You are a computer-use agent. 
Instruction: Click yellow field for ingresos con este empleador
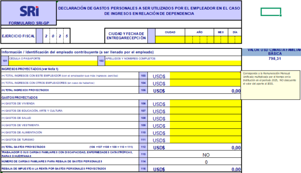[x=205, y=76]
